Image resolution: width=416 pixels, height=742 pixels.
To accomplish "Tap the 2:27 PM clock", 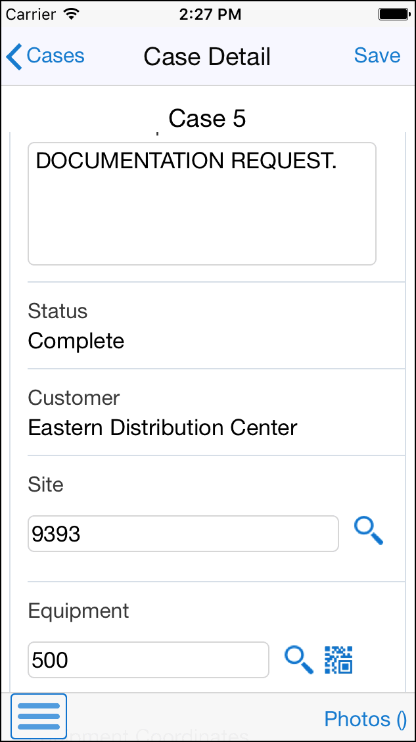I will 208,13.
